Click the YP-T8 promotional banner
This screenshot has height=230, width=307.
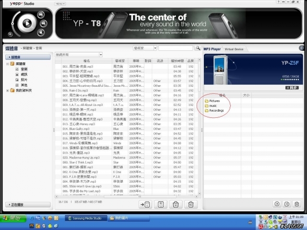click(x=178, y=23)
